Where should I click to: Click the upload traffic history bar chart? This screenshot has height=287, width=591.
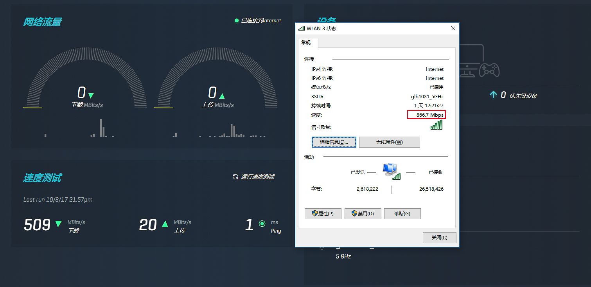coord(219,130)
